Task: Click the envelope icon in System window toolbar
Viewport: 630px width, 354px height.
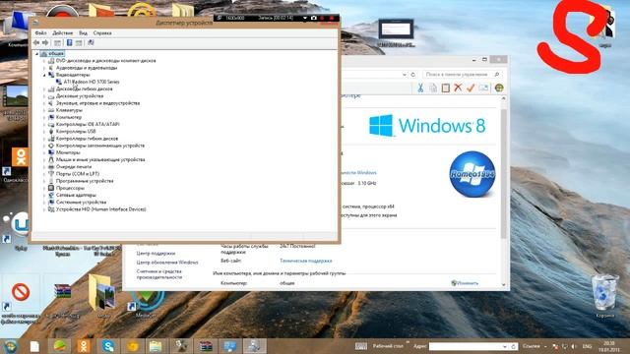Action: click(483, 88)
